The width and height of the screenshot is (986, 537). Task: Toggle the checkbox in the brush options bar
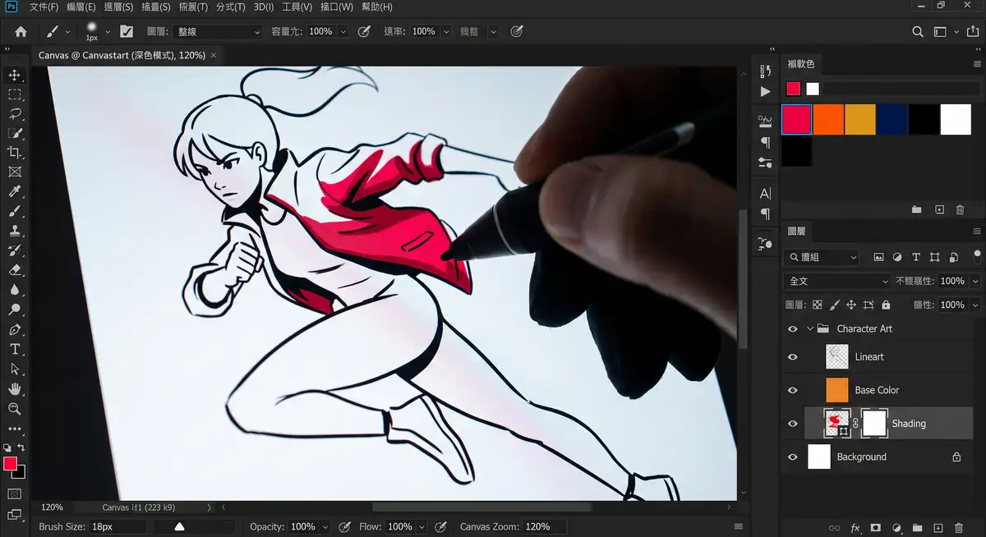coord(127,31)
